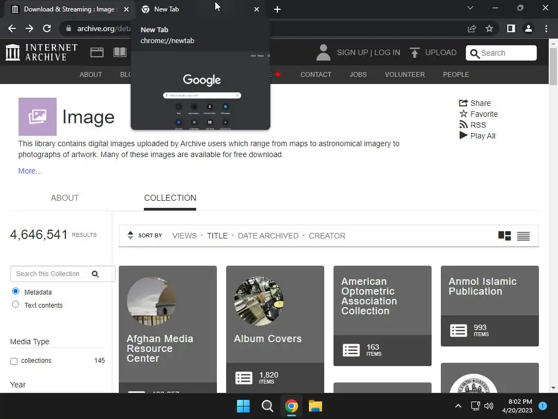This screenshot has width=558, height=419.
Task: Sort results by TITLE
Action: 217,236
